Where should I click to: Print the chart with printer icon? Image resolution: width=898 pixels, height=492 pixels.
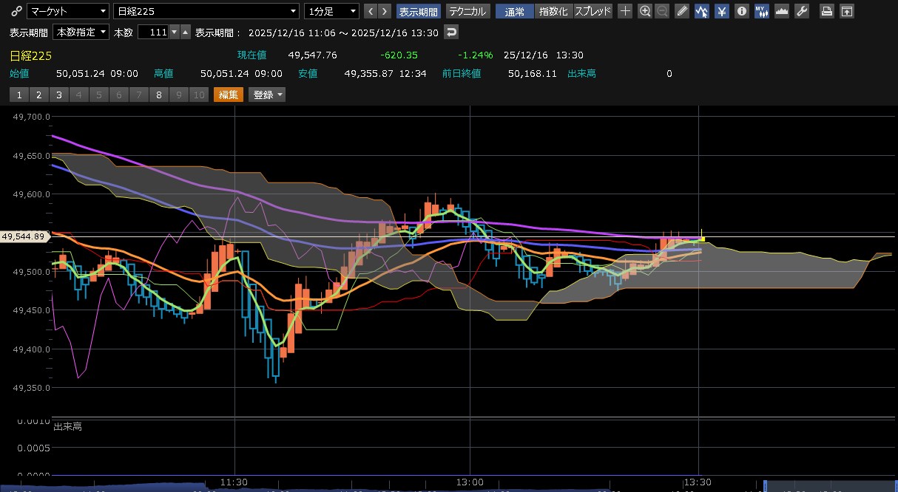click(x=828, y=11)
